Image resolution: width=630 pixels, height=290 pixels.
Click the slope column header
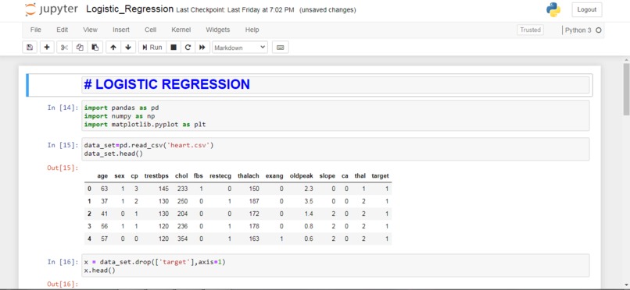pos(327,176)
